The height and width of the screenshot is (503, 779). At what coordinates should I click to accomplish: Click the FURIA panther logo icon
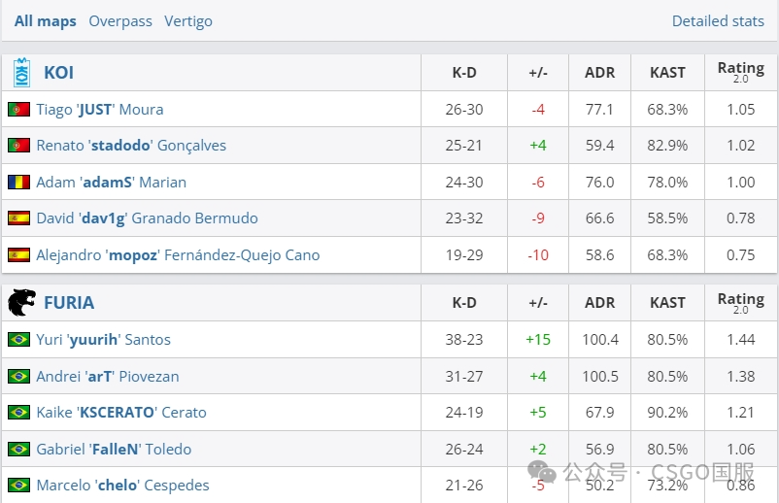pyautogui.click(x=21, y=303)
